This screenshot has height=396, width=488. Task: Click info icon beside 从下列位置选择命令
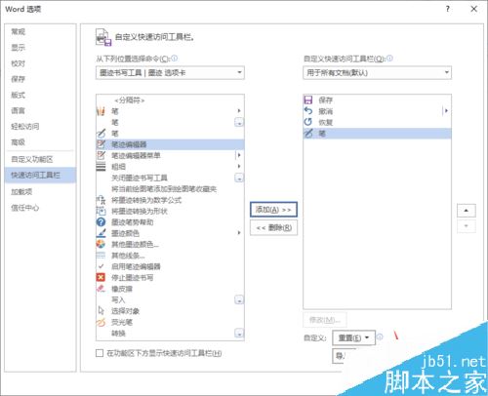175,59
